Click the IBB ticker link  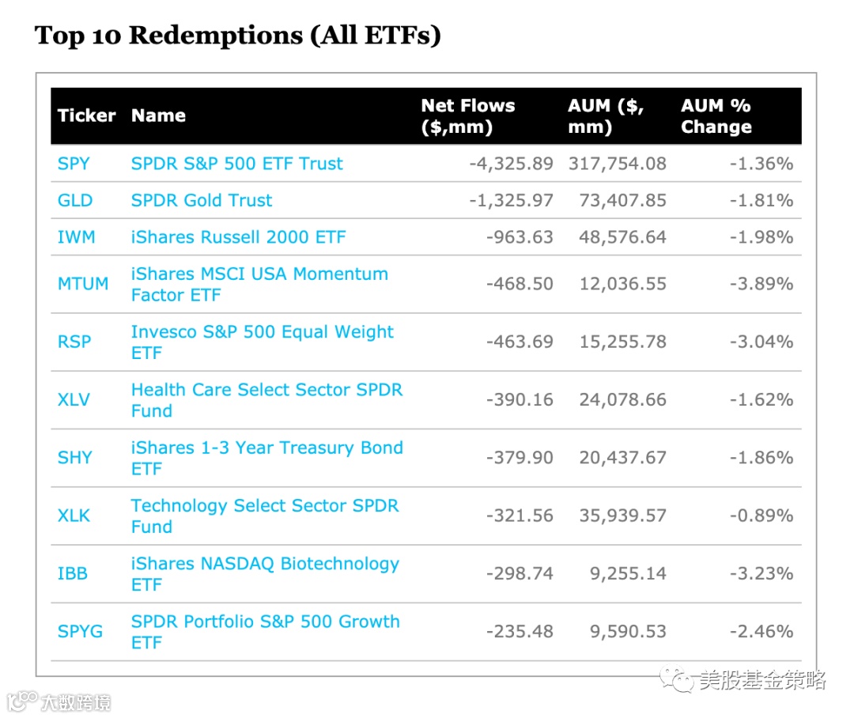tap(72, 573)
